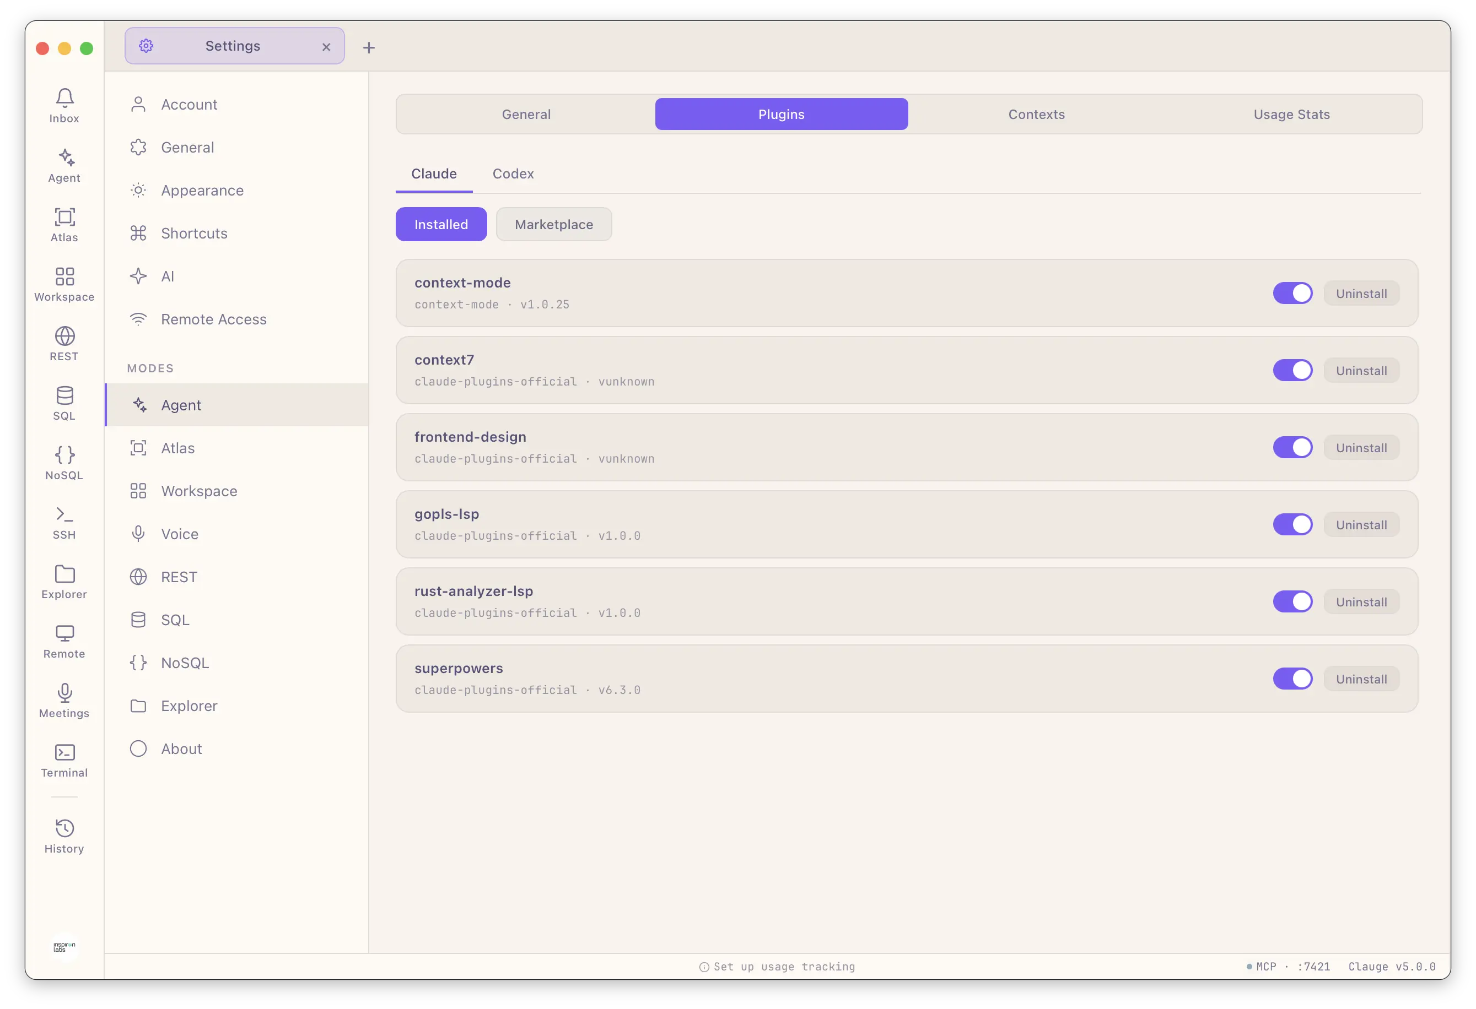Image resolution: width=1476 pixels, height=1009 pixels.
Task: Open Remote Access settings in sidebar
Action: pos(236,319)
